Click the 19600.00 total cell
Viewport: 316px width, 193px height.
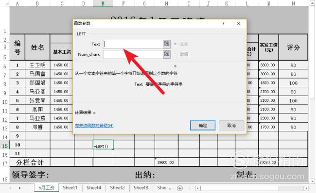(166, 162)
